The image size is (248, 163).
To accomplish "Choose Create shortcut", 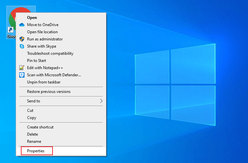I will point(61,127).
